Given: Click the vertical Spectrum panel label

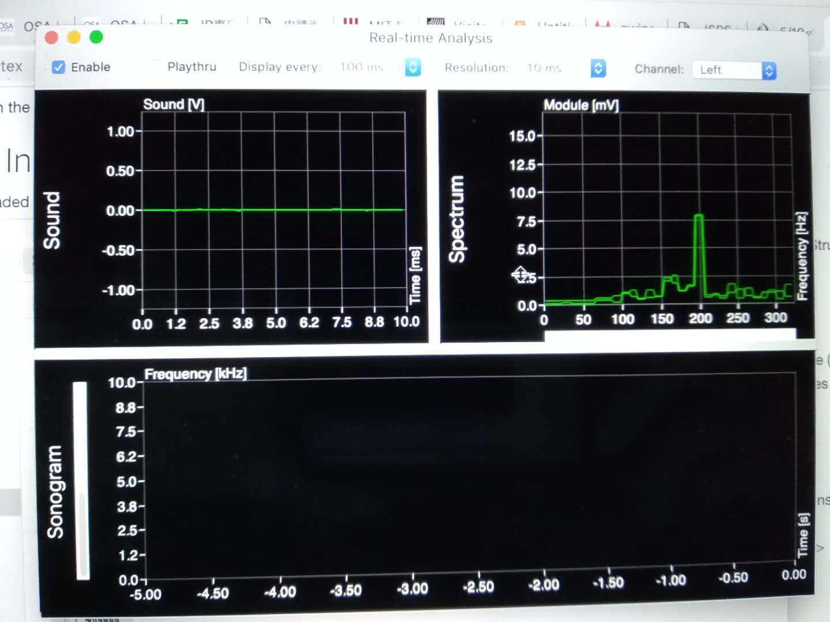Looking at the screenshot, I should pyautogui.click(x=456, y=219).
